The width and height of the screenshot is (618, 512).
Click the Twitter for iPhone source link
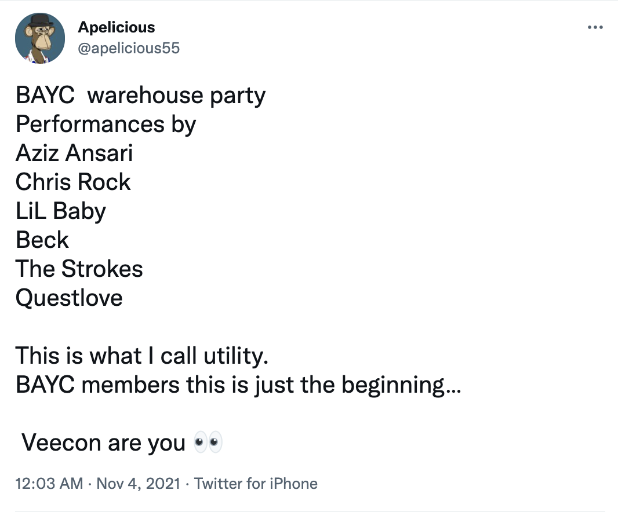pos(256,484)
